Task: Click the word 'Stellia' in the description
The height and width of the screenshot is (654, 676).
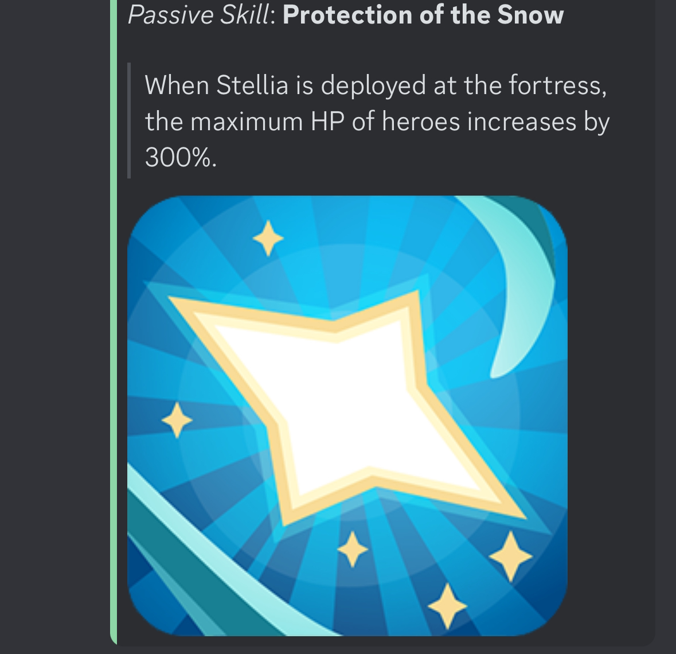Action: (x=252, y=85)
